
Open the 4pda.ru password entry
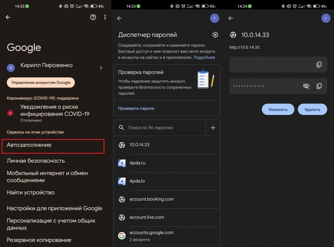[x=167, y=163]
